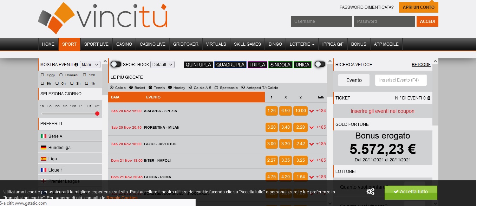Click the Seleziona Giorno slider handle
This screenshot has height=206, width=477.
(97, 114)
